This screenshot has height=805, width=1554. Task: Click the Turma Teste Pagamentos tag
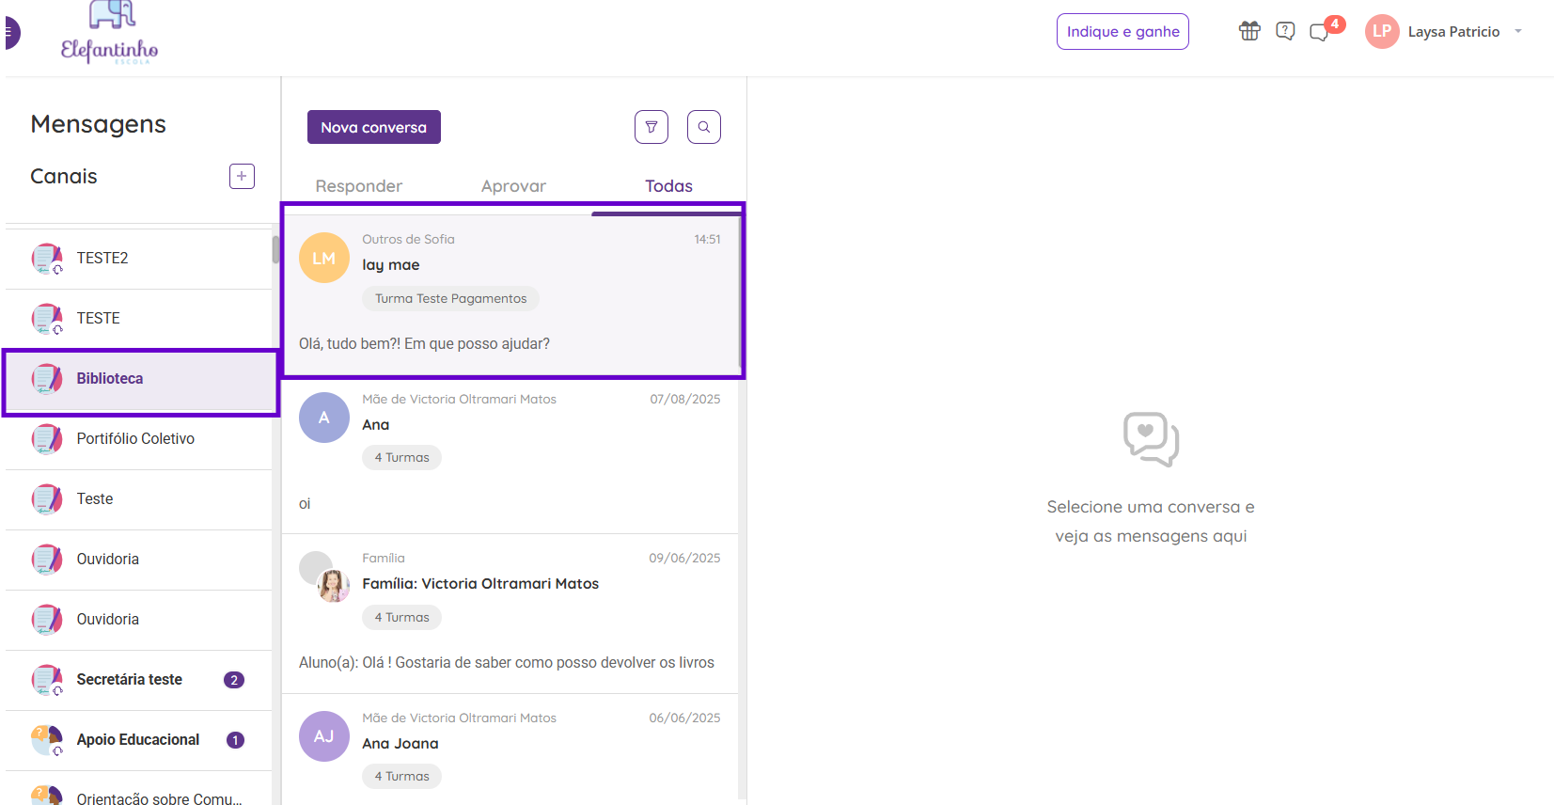(x=450, y=298)
